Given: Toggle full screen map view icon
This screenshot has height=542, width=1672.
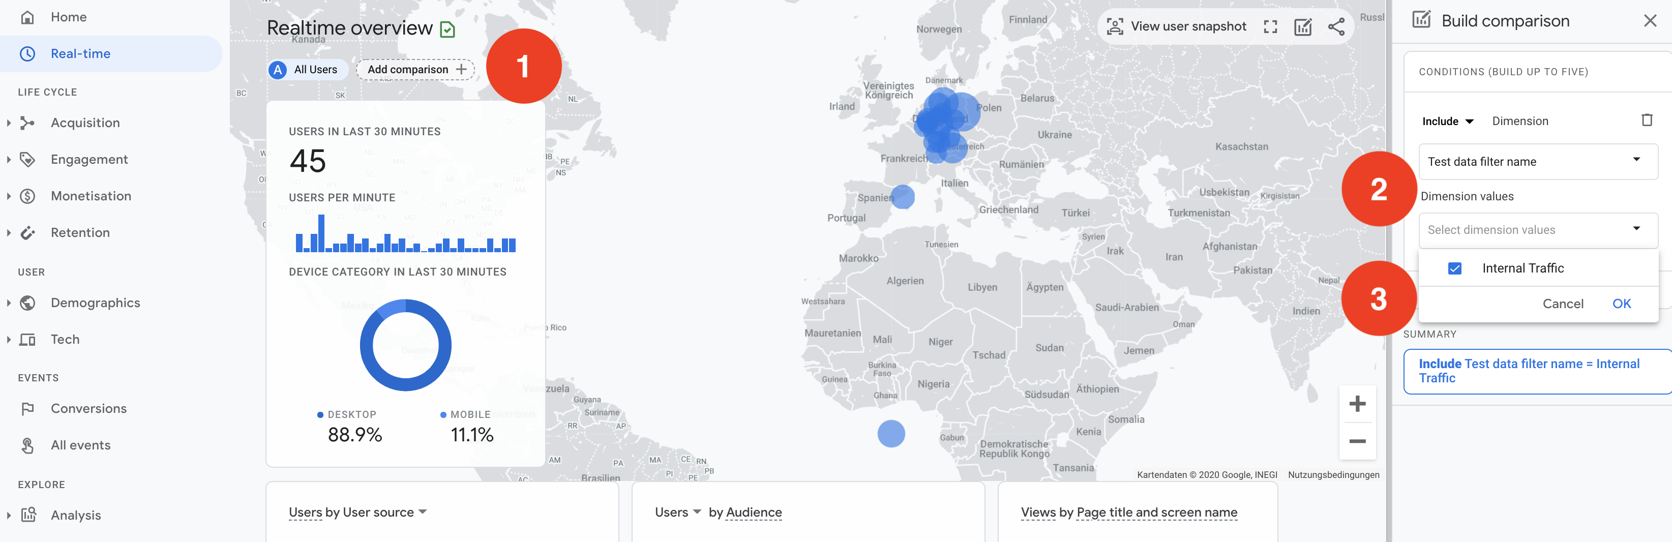Looking at the screenshot, I should [x=1270, y=26].
